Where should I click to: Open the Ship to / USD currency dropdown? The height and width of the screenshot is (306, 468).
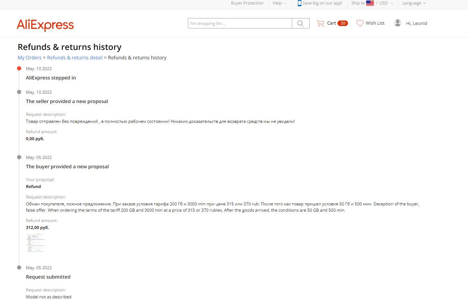[x=372, y=3]
